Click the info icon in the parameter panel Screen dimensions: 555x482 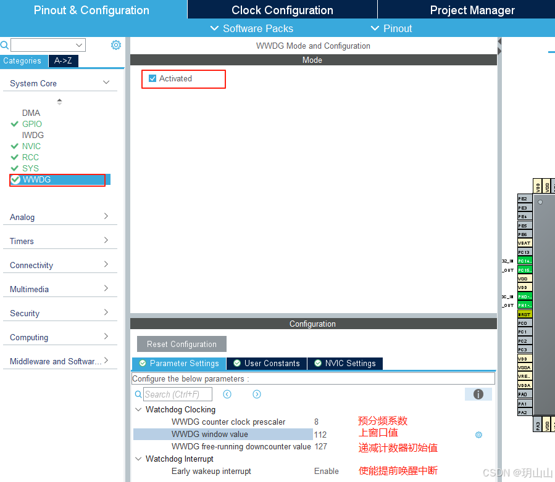[478, 394]
